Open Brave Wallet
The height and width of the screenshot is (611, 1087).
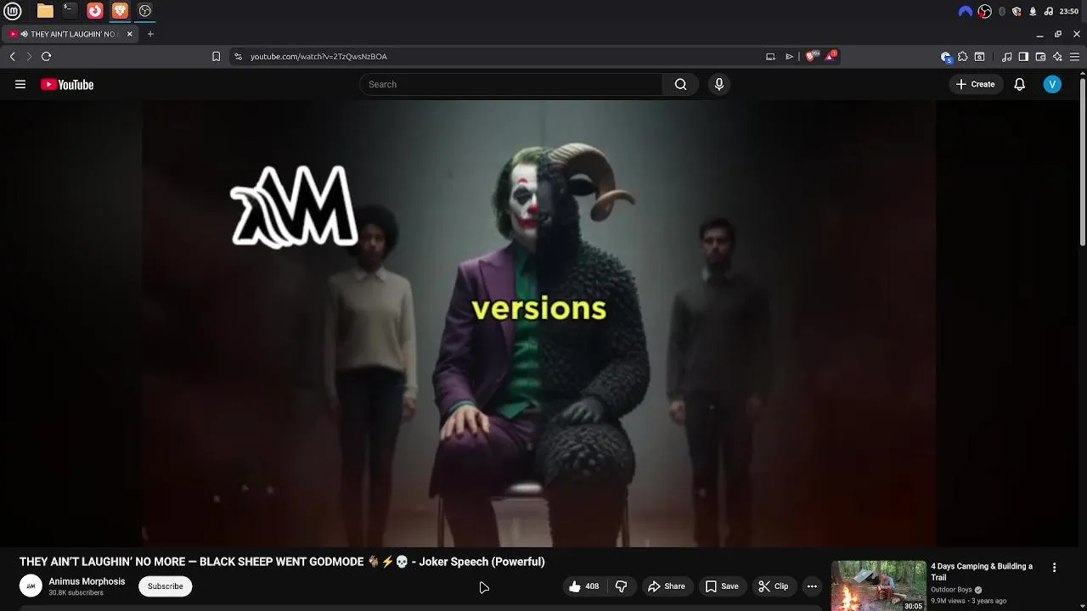coord(1040,57)
